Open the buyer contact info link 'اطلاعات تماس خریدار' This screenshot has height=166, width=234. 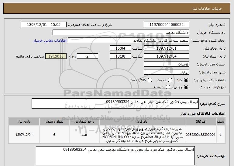(50, 41)
